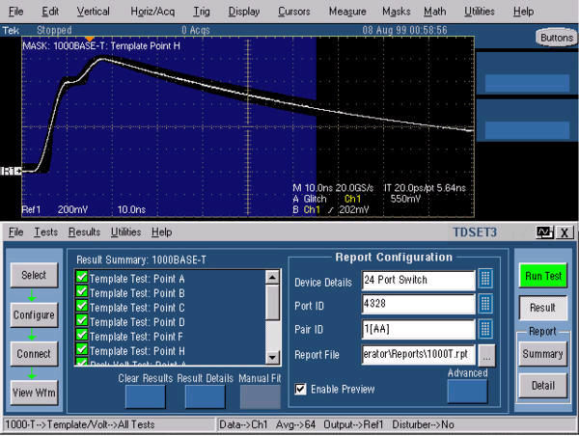
Task: Open the Edit menu
Action: pyautogui.click(x=50, y=12)
